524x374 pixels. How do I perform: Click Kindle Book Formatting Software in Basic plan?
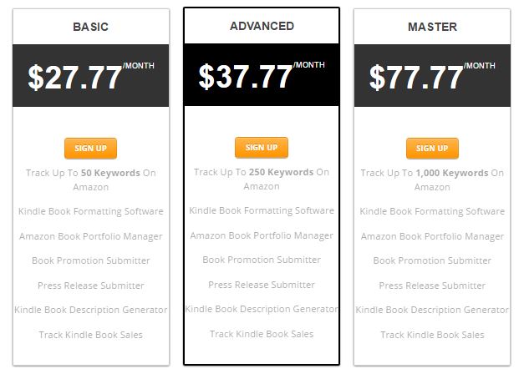(90, 211)
